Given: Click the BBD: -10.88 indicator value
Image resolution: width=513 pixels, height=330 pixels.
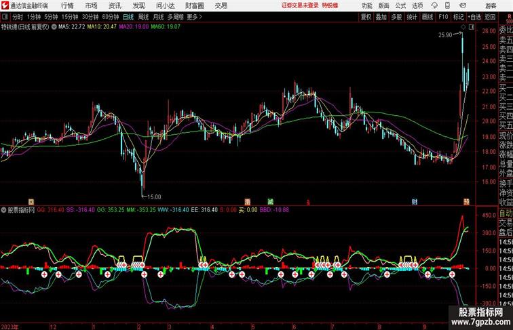Looking at the screenshot, I should [274, 210].
